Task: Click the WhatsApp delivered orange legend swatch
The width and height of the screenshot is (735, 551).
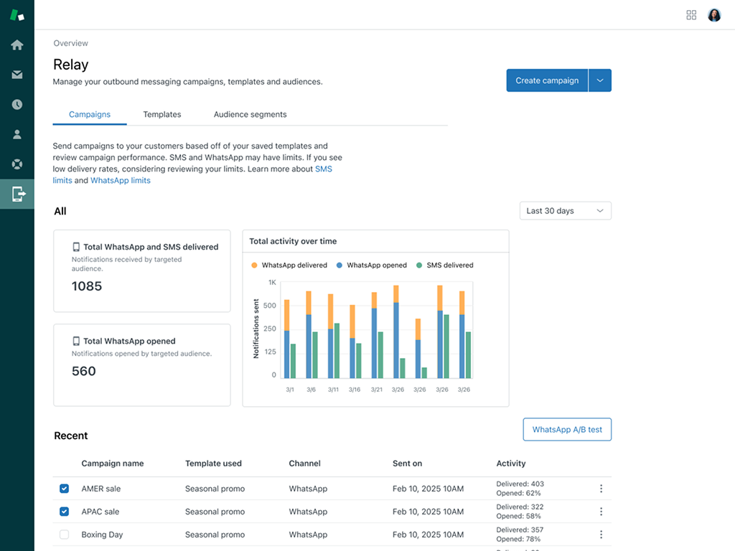Action: [254, 265]
